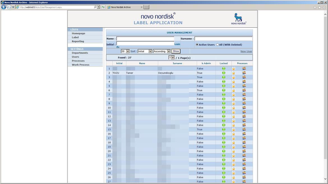
Task: Open the address bar history dropdown arrow
Action: [x=98, y=7]
